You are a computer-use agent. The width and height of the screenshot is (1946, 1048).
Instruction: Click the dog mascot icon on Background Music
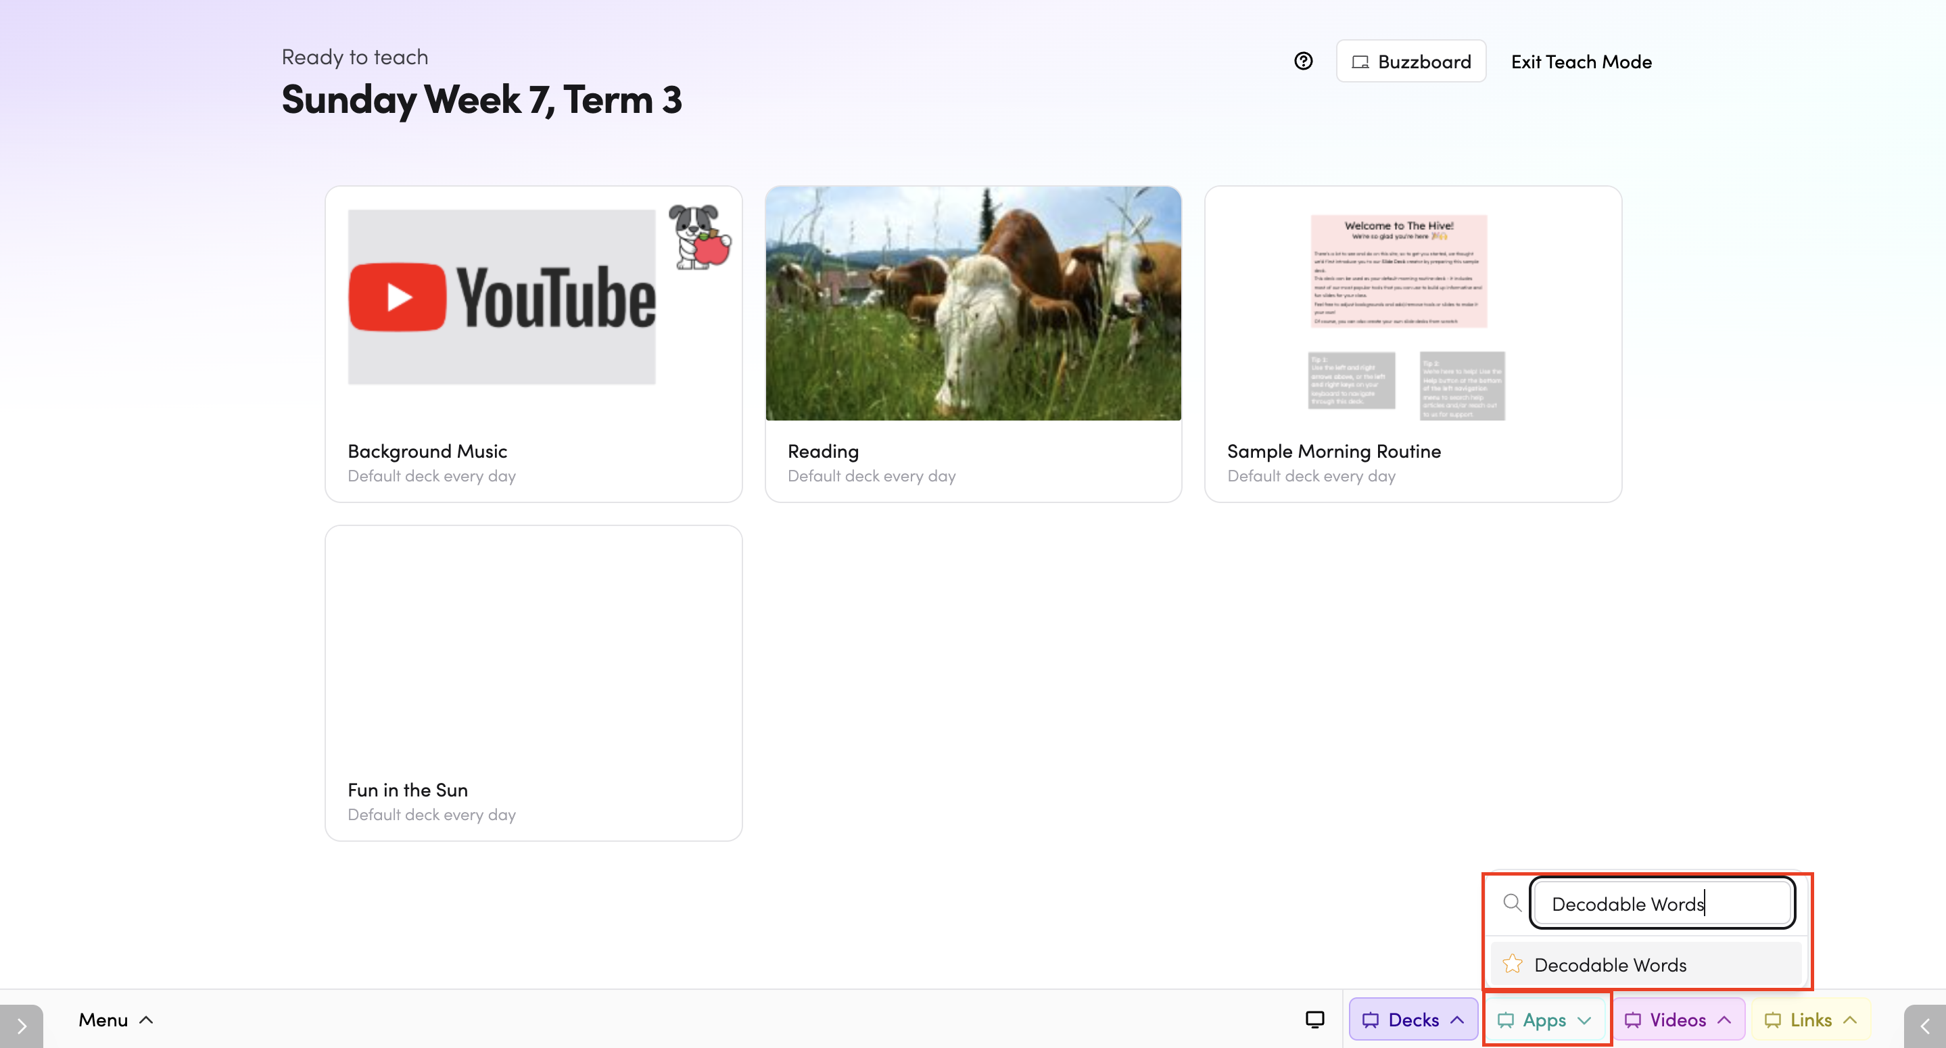pyautogui.click(x=698, y=237)
